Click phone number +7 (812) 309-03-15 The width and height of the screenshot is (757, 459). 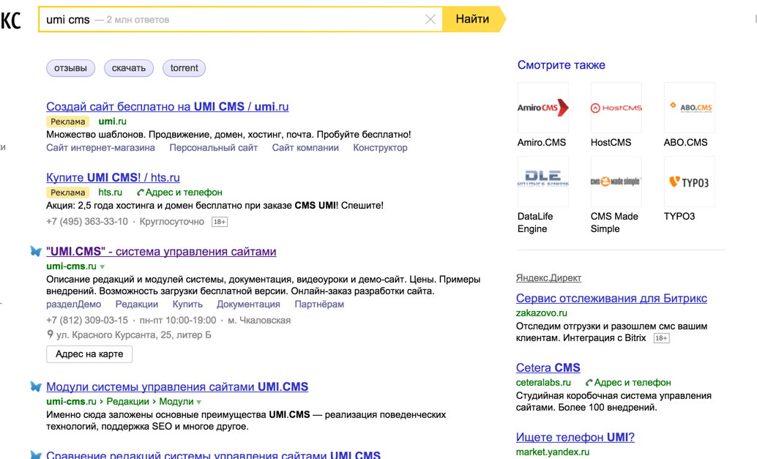tap(87, 320)
